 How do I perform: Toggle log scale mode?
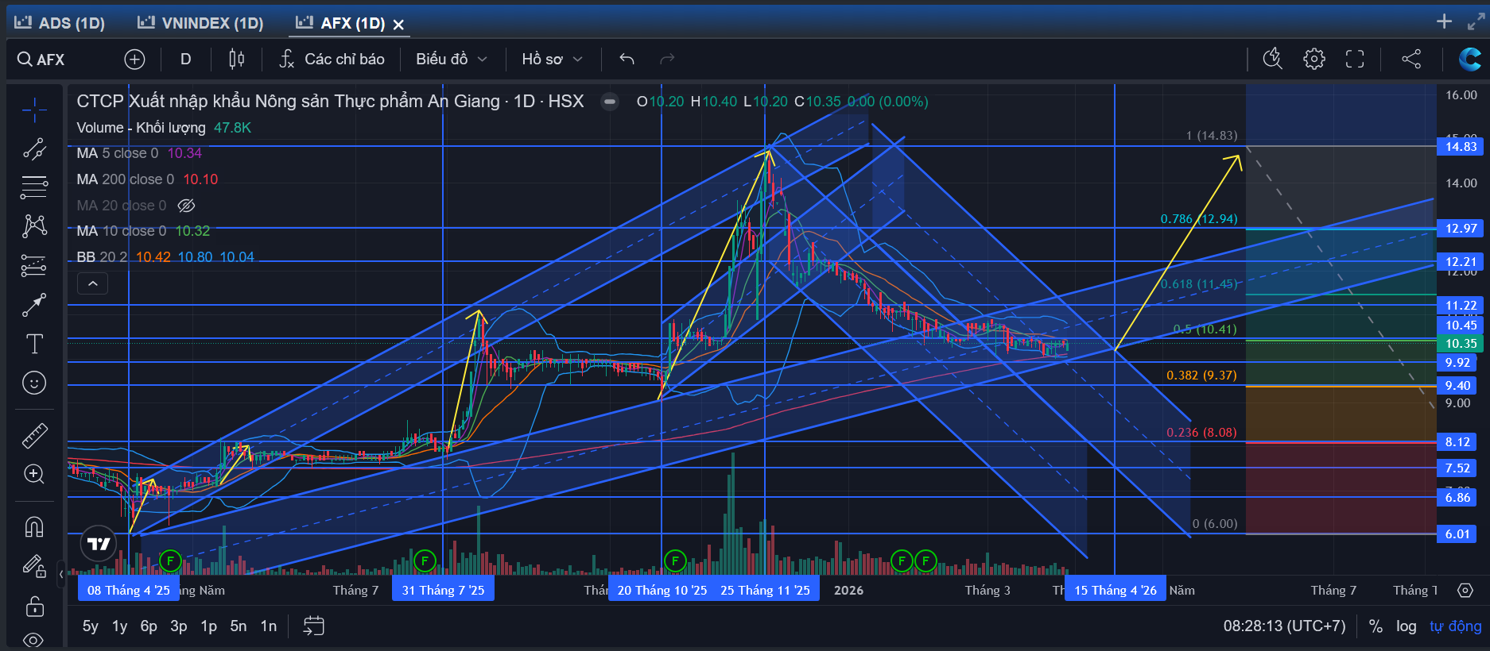[1406, 626]
